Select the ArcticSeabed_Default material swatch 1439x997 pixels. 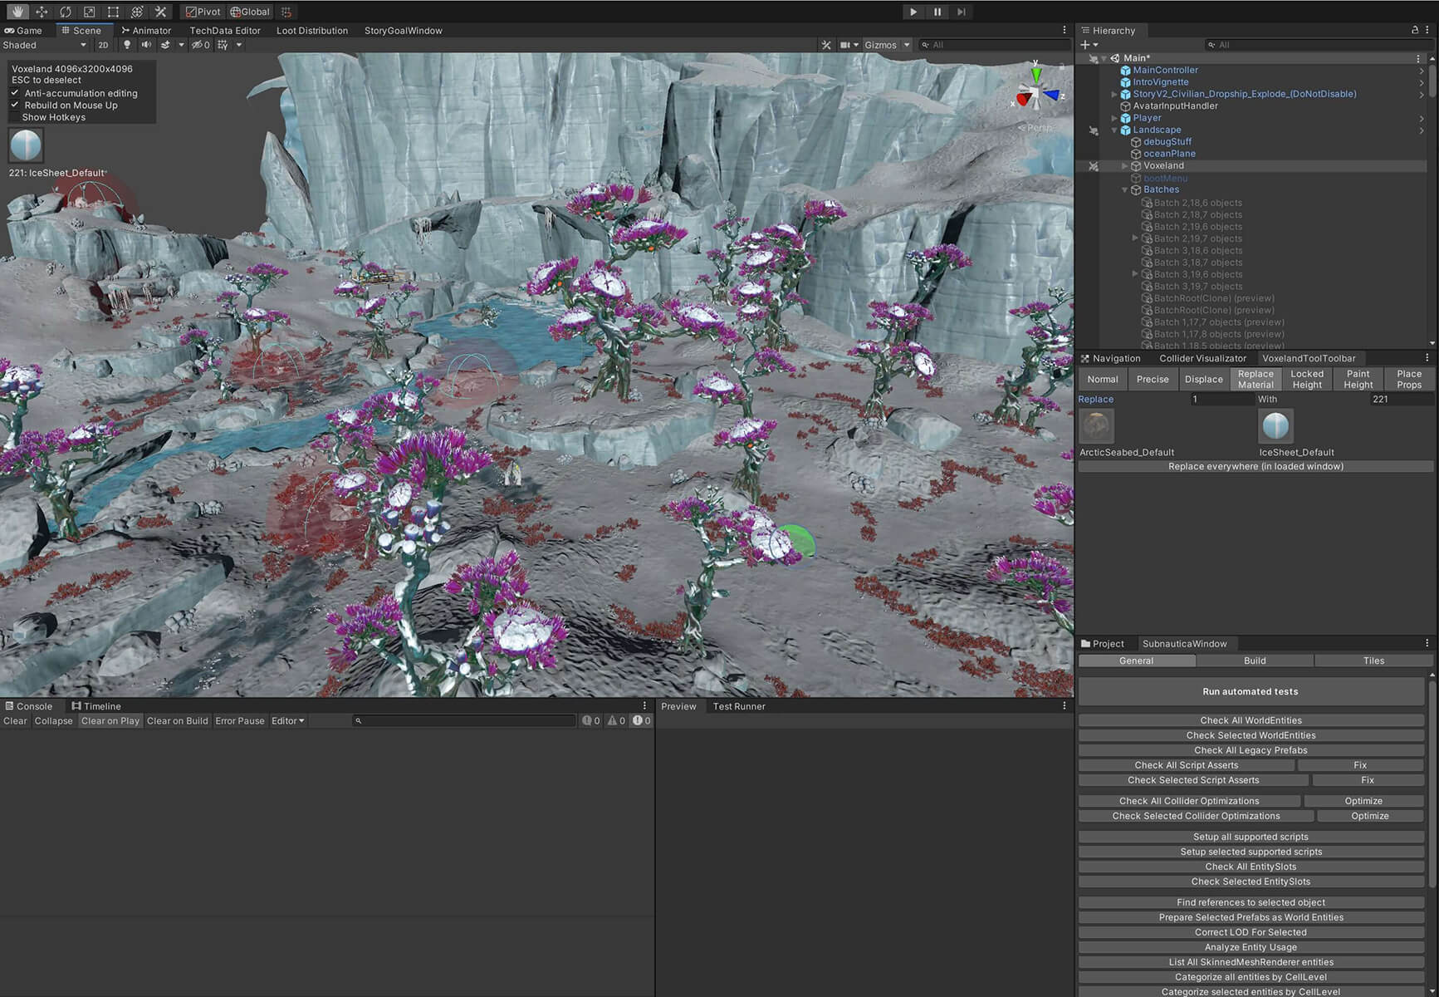pos(1097,425)
